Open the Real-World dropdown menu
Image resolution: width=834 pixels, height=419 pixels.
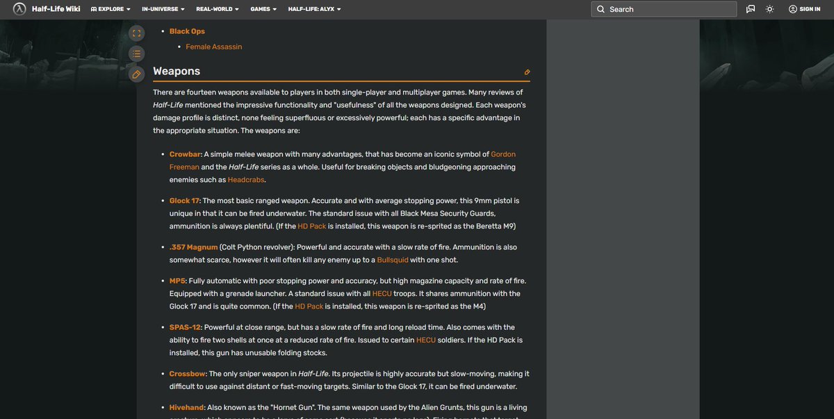tap(218, 9)
